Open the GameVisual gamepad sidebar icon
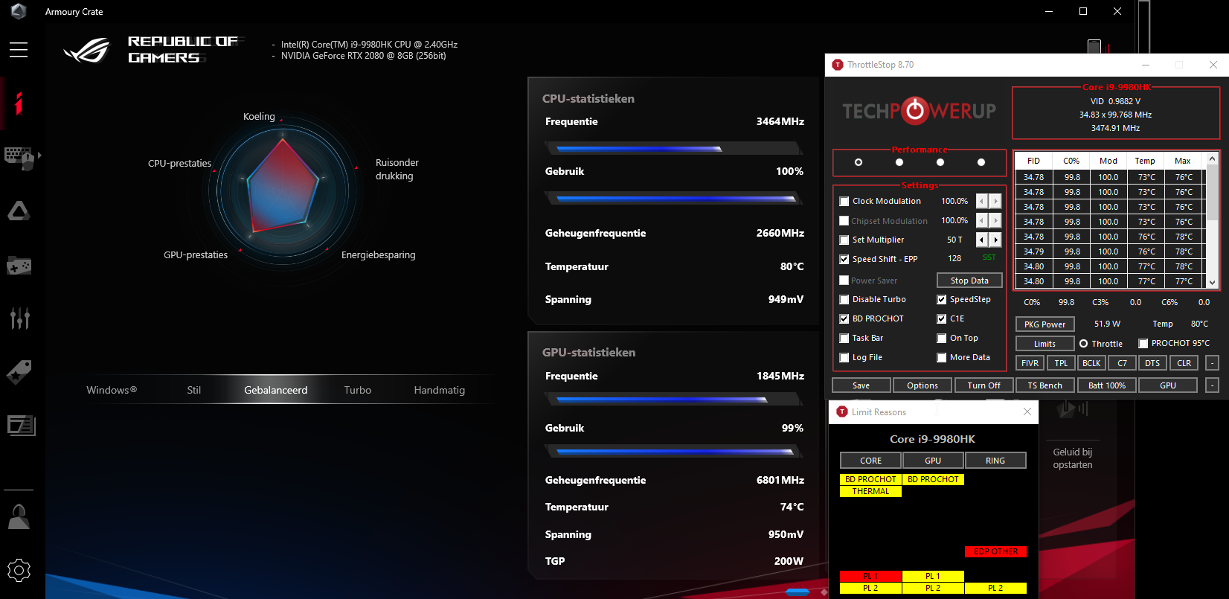Viewport: 1229px width, 599px height. 19,265
